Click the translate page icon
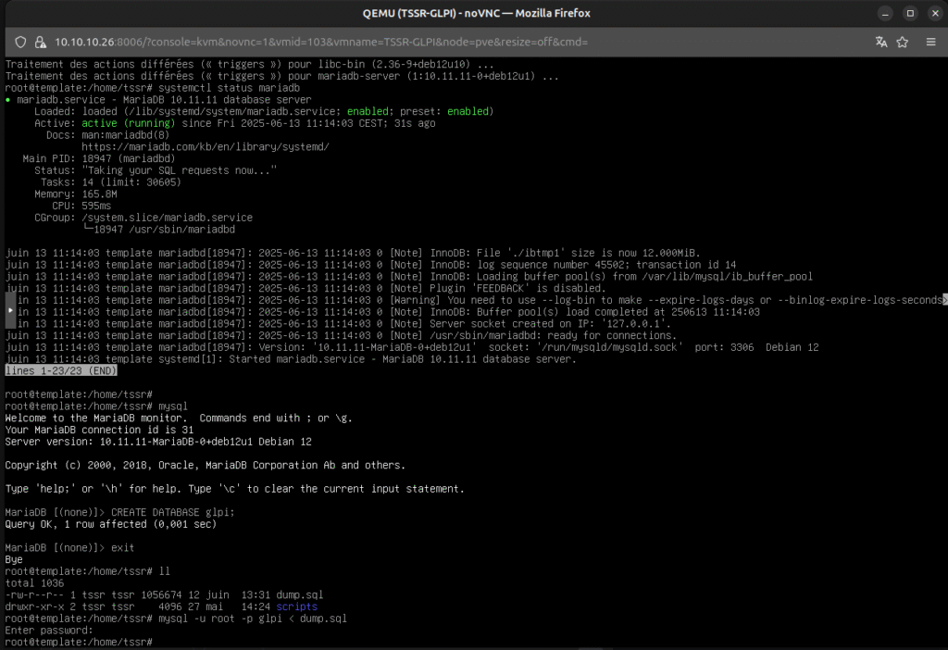Image resolution: width=948 pixels, height=650 pixels. [x=880, y=43]
